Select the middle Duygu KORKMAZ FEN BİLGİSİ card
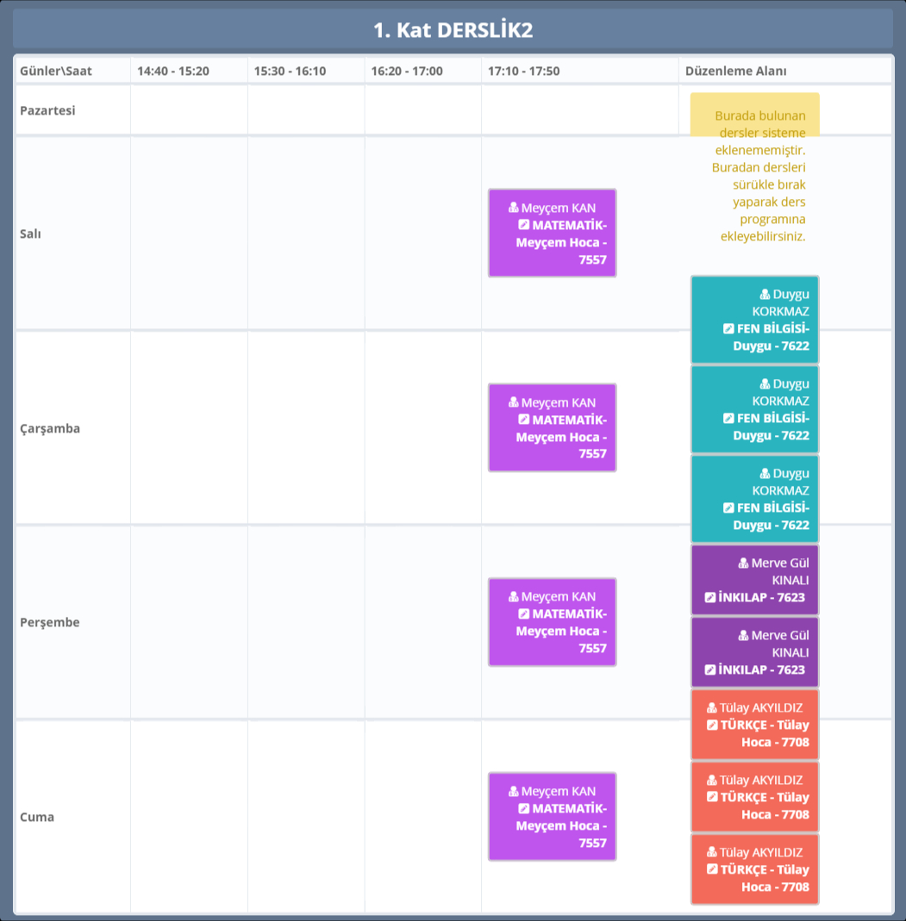 point(755,409)
